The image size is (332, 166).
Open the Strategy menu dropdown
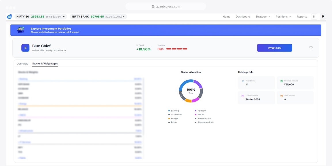263,17
